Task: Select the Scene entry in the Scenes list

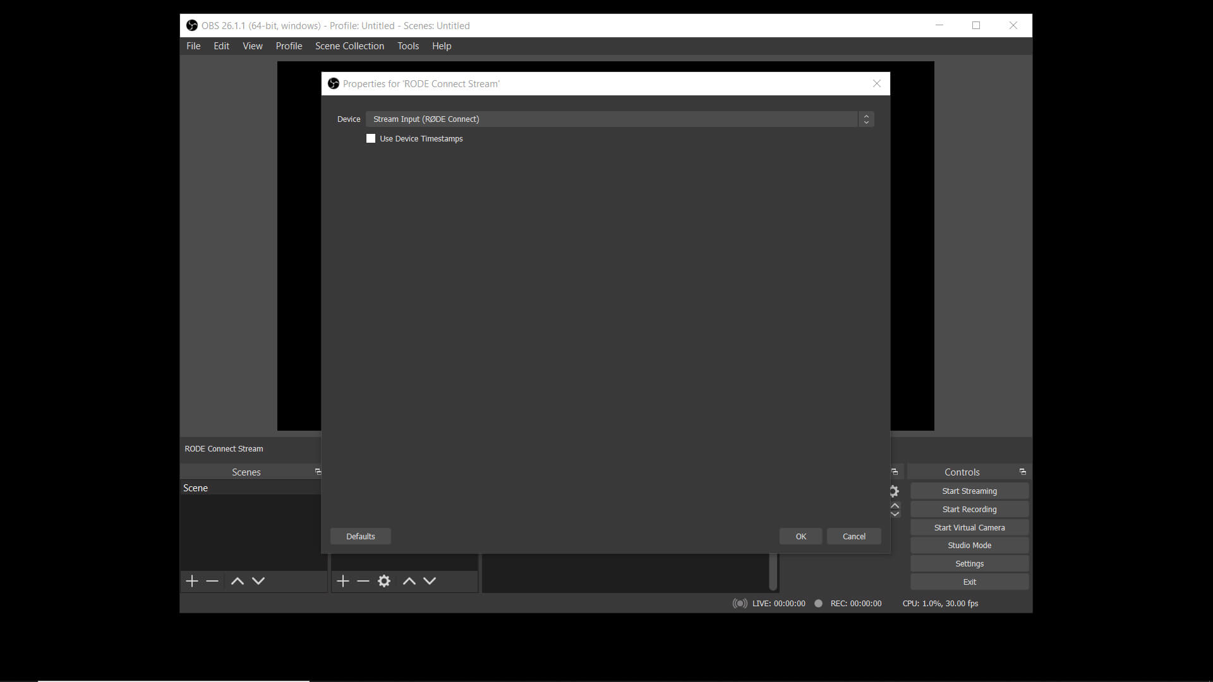Action: pyautogui.click(x=196, y=488)
